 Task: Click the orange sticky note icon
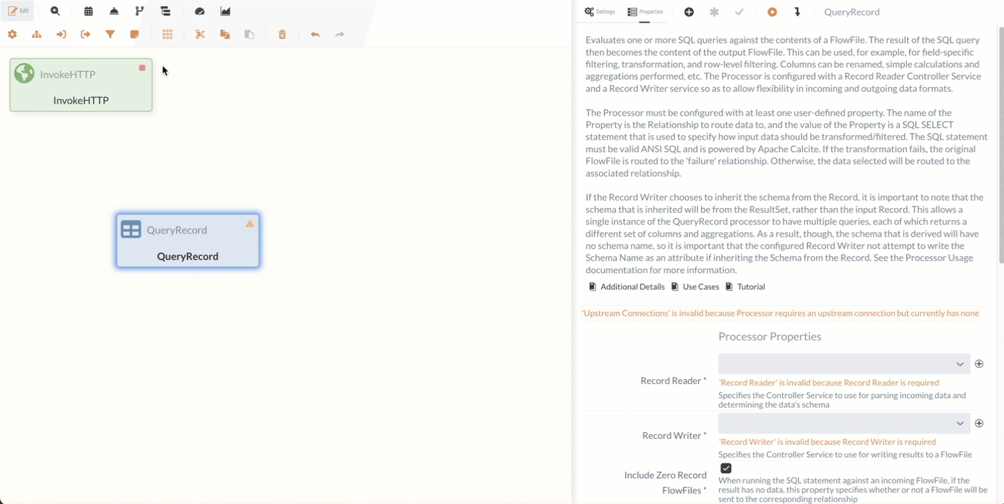tap(134, 35)
